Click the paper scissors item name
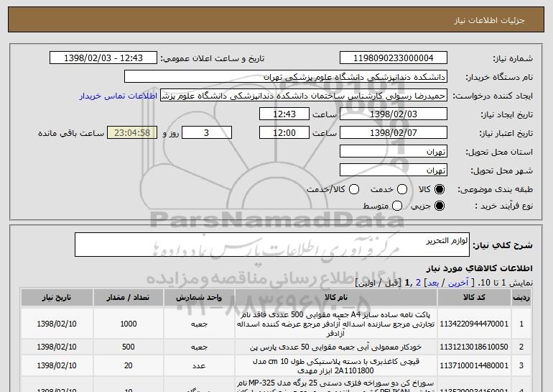This screenshot has width=553, height=392. (336, 365)
